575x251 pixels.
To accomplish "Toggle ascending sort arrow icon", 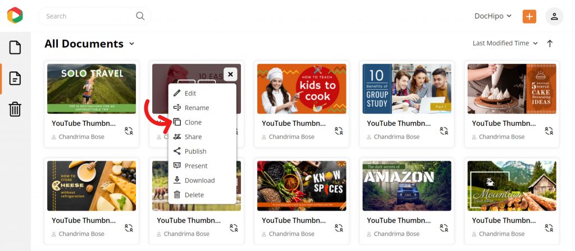I will [x=549, y=43].
